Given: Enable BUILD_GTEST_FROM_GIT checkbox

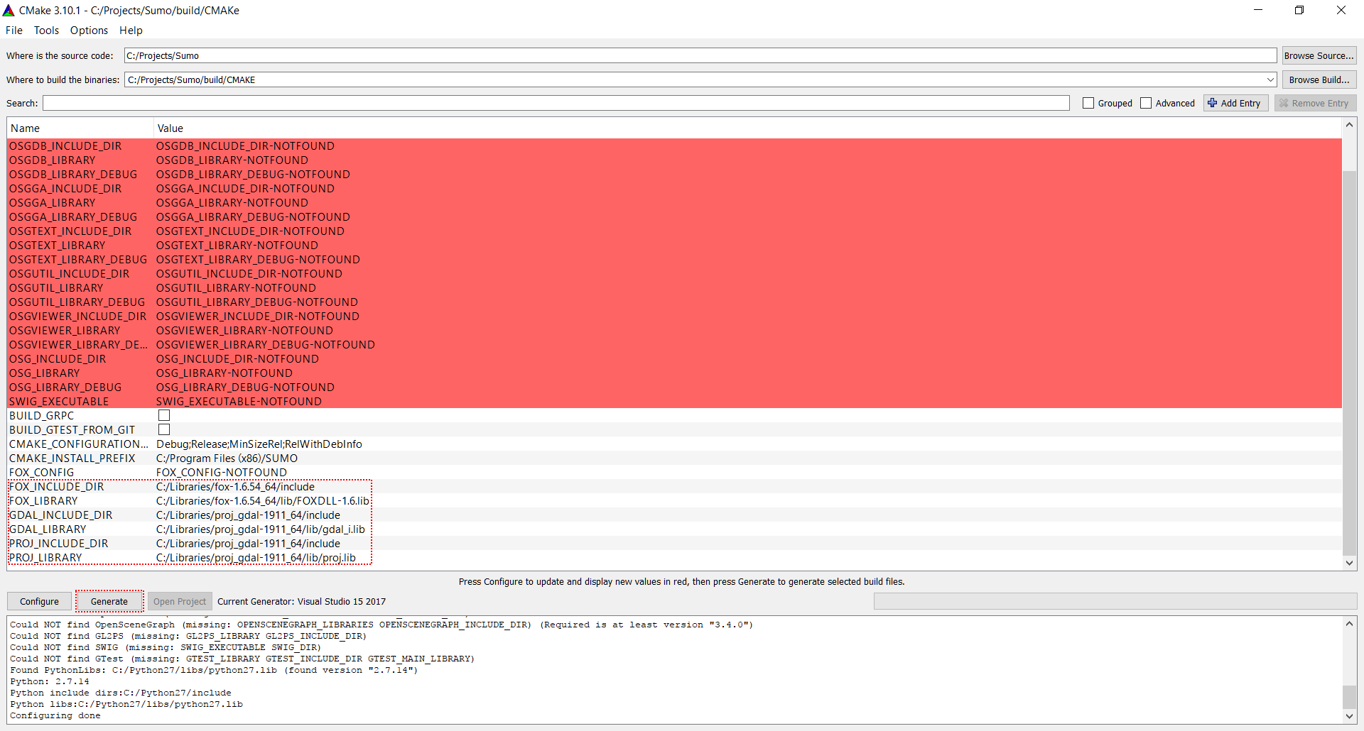Looking at the screenshot, I should tap(164, 429).
